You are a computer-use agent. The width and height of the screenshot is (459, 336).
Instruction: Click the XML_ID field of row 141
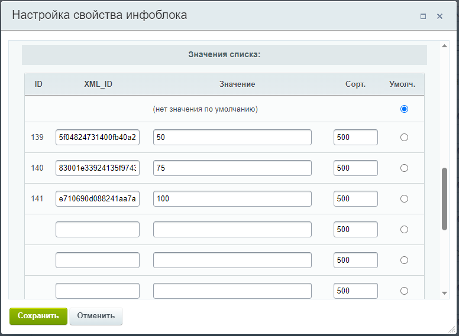(x=98, y=198)
